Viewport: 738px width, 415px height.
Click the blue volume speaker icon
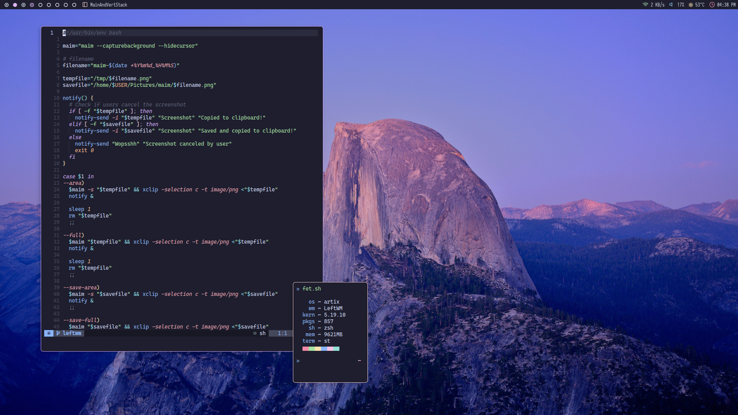pyautogui.click(x=671, y=5)
